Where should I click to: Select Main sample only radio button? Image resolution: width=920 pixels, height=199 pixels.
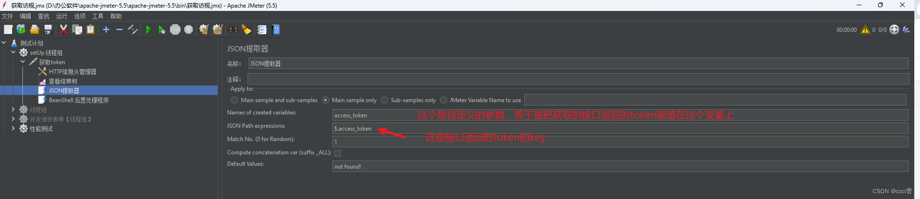(x=326, y=100)
